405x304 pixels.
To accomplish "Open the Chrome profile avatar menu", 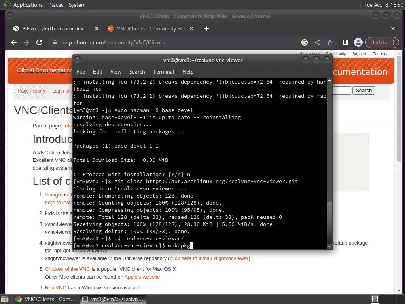I will click(x=358, y=42).
